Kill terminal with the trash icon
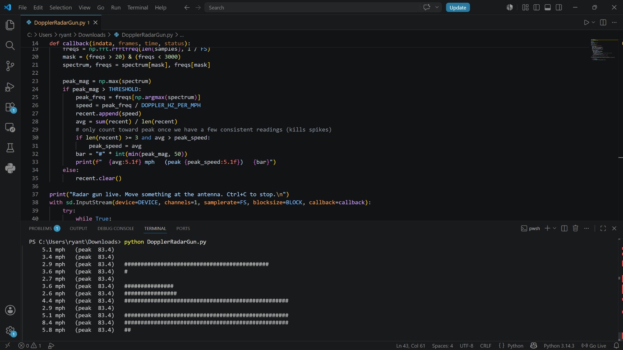623x350 pixels. point(575,228)
